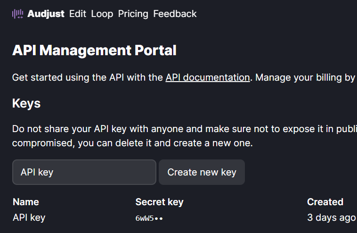The image size is (357, 233).
Task: Select the API key row name
Action: (x=29, y=217)
